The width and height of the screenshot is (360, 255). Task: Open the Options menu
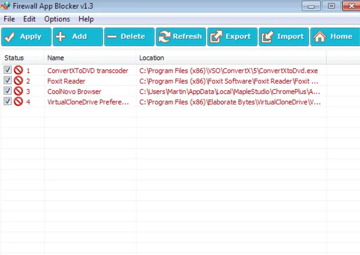pyautogui.click(x=57, y=19)
